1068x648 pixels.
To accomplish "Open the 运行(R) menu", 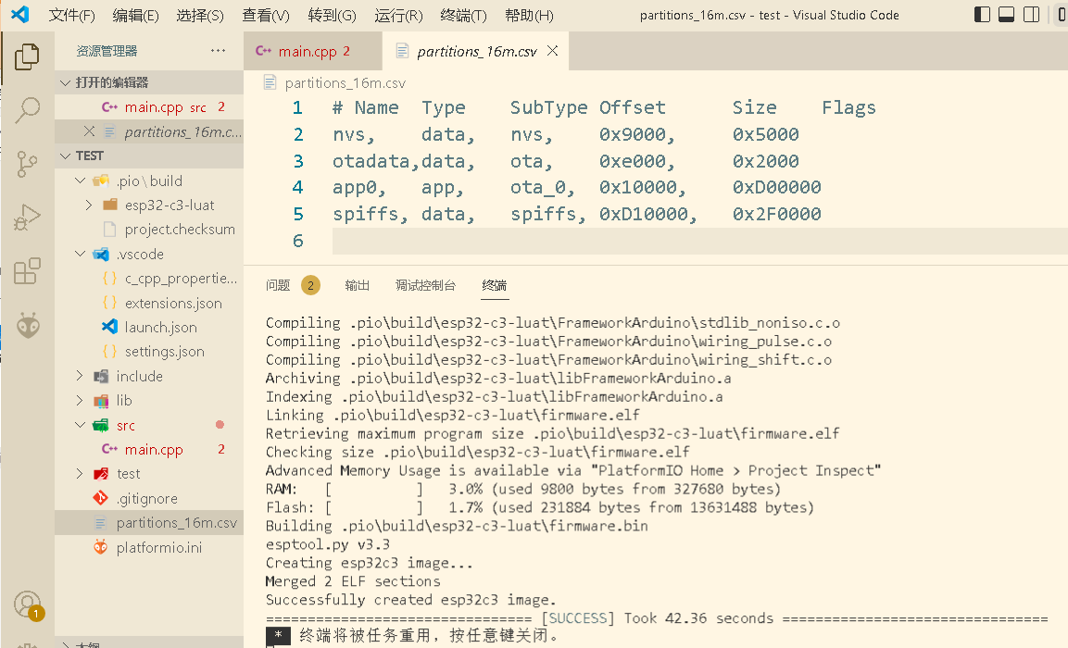I will coord(398,15).
